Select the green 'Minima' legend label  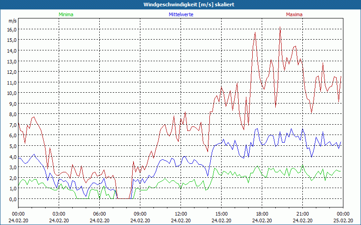click(66, 14)
